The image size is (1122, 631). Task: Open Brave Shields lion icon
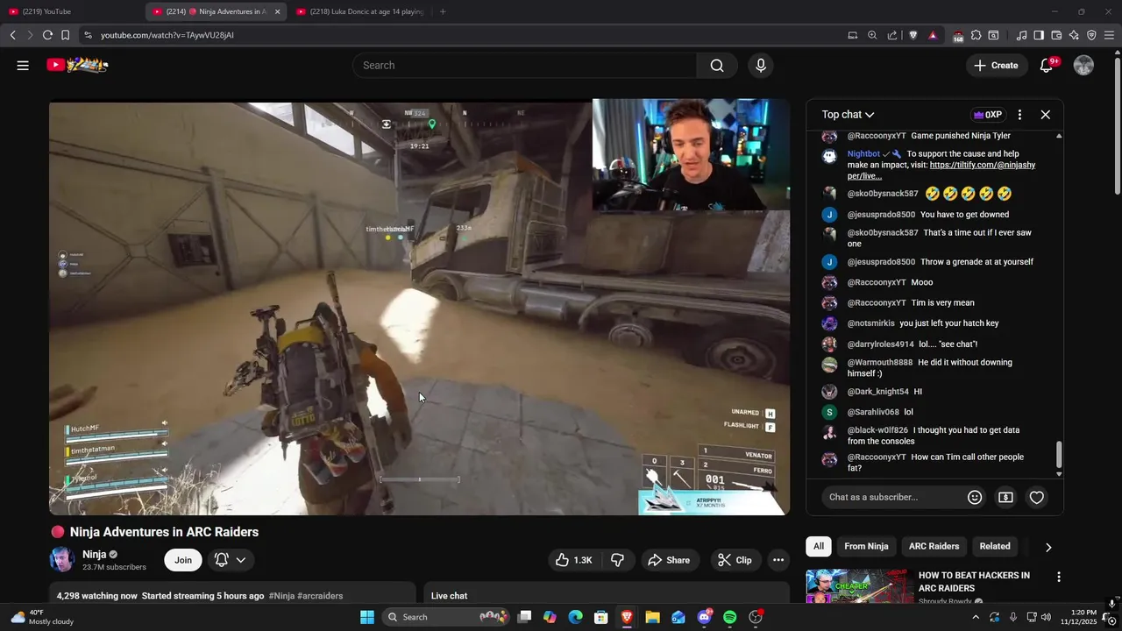(913, 35)
